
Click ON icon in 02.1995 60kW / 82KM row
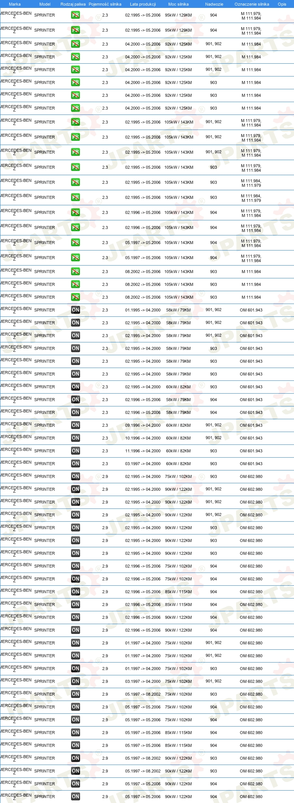pos(76,387)
